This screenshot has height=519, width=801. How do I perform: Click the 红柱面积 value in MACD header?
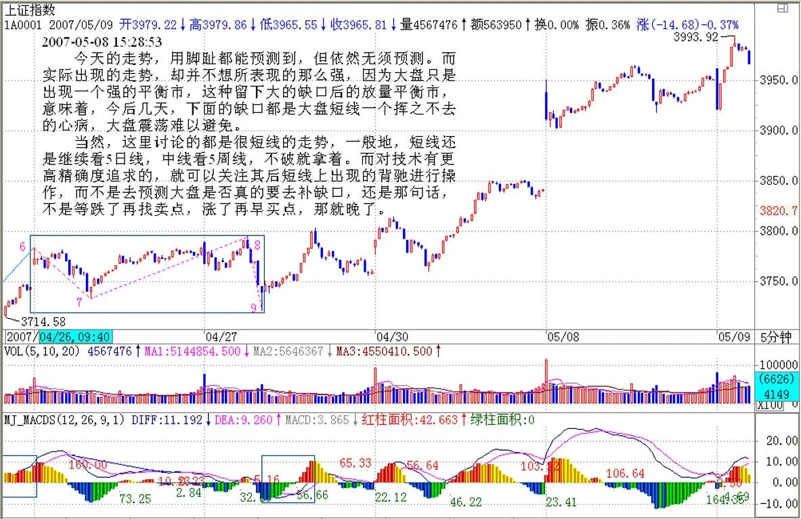(x=412, y=420)
